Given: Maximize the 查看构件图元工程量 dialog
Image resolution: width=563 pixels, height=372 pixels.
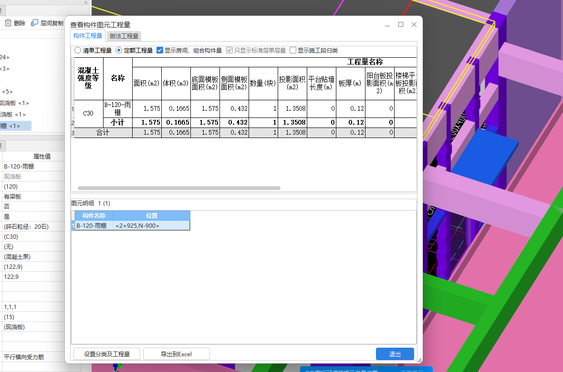Looking at the screenshot, I should [401, 24].
